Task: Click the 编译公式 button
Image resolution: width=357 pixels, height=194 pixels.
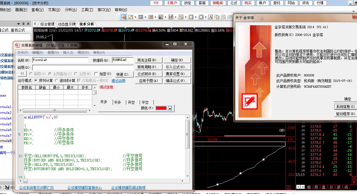Action: (177, 81)
